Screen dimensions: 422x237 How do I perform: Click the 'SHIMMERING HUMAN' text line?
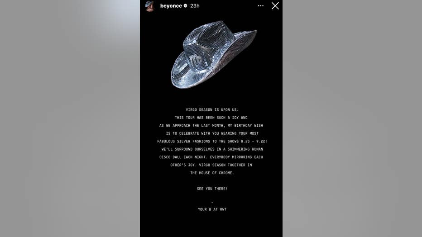pos(212,149)
